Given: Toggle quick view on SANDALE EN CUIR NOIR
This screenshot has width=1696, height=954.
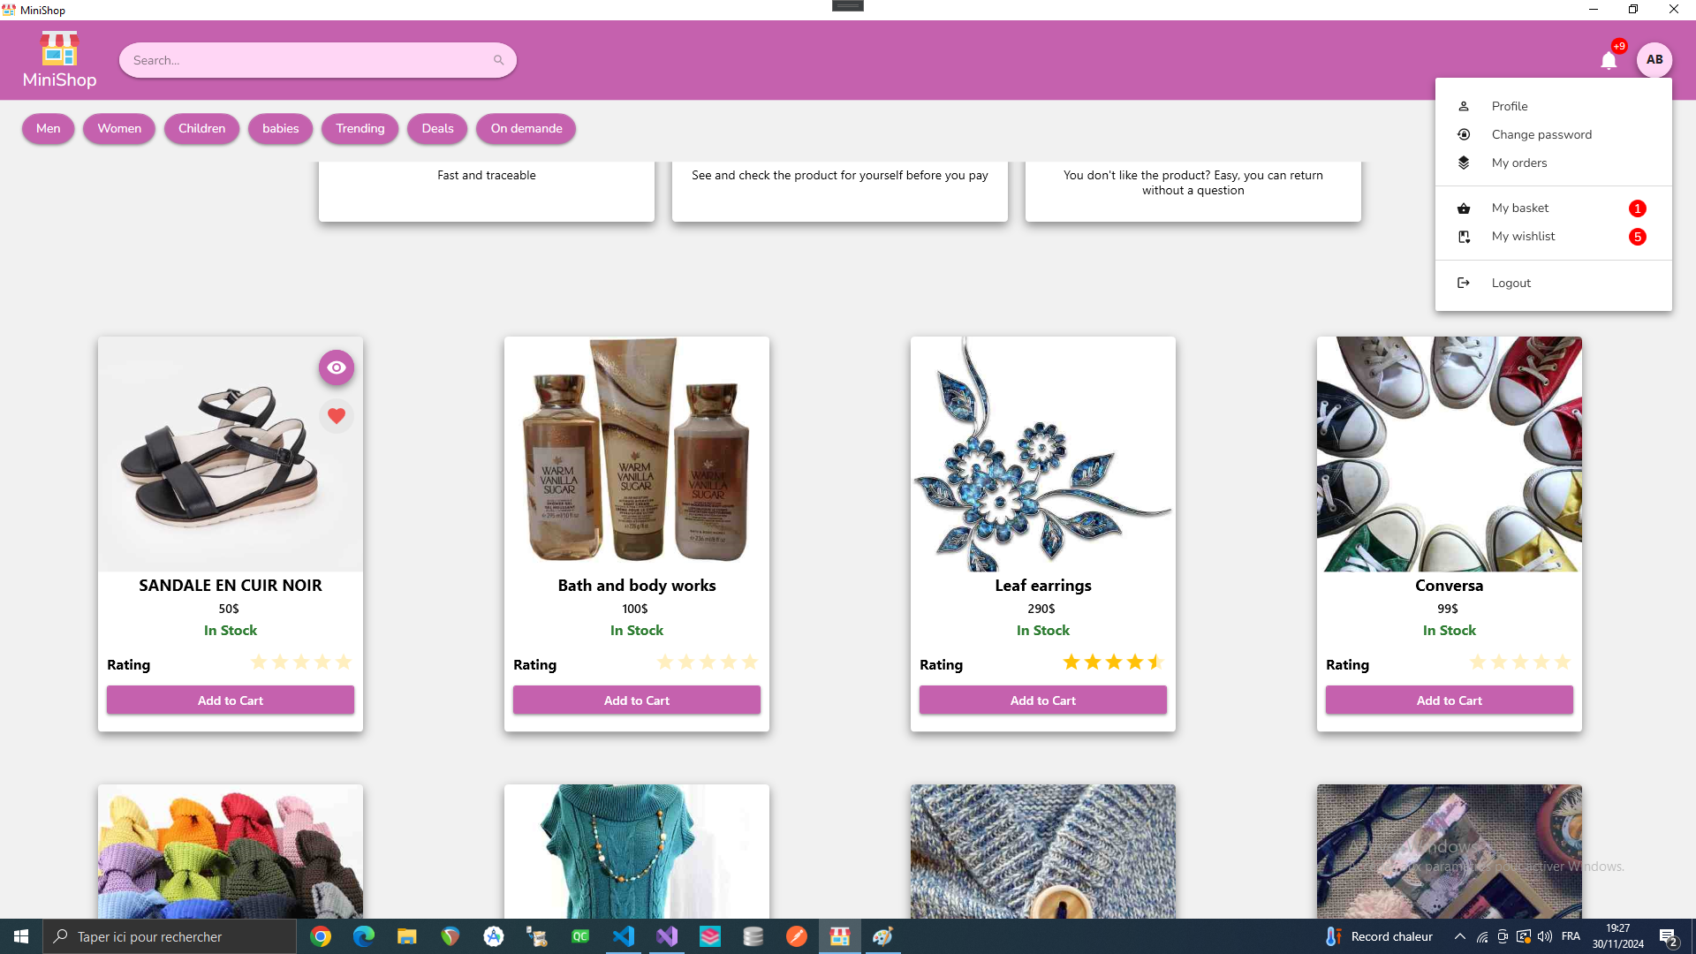Looking at the screenshot, I should click(337, 367).
